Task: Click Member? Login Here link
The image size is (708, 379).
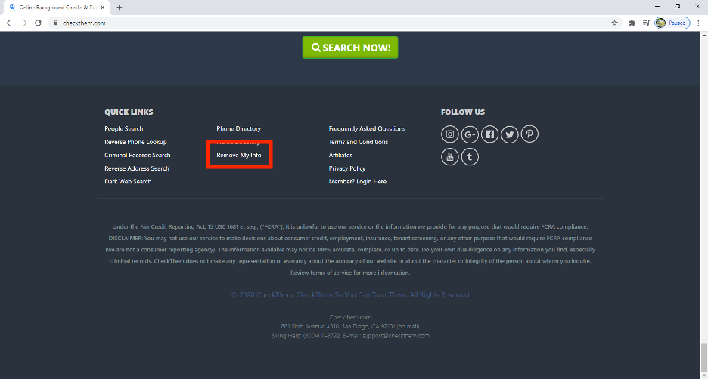Action: tap(357, 182)
